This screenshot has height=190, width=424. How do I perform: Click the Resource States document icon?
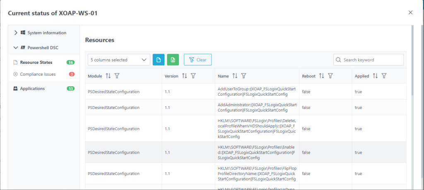(15, 62)
